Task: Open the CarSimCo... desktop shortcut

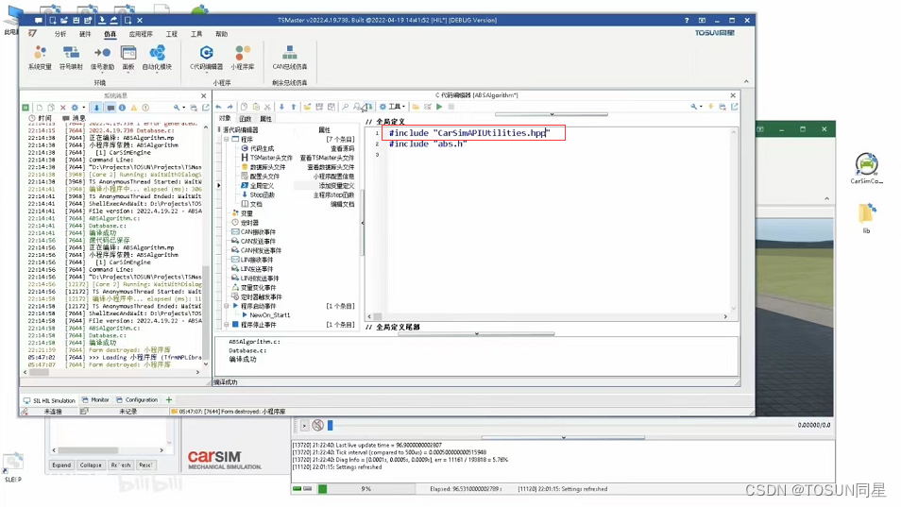Action: click(x=866, y=169)
